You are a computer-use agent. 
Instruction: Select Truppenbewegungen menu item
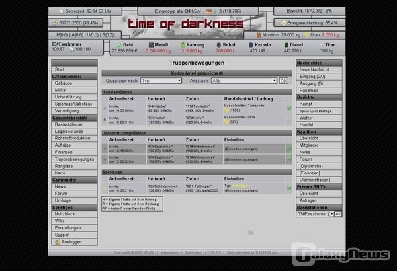74,159
